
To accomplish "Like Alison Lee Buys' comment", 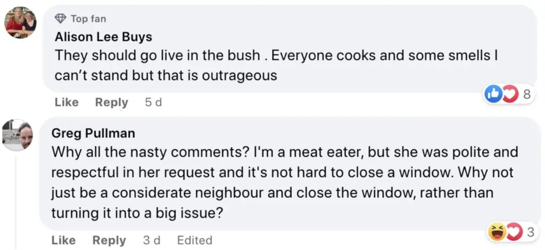I will point(67,102).
